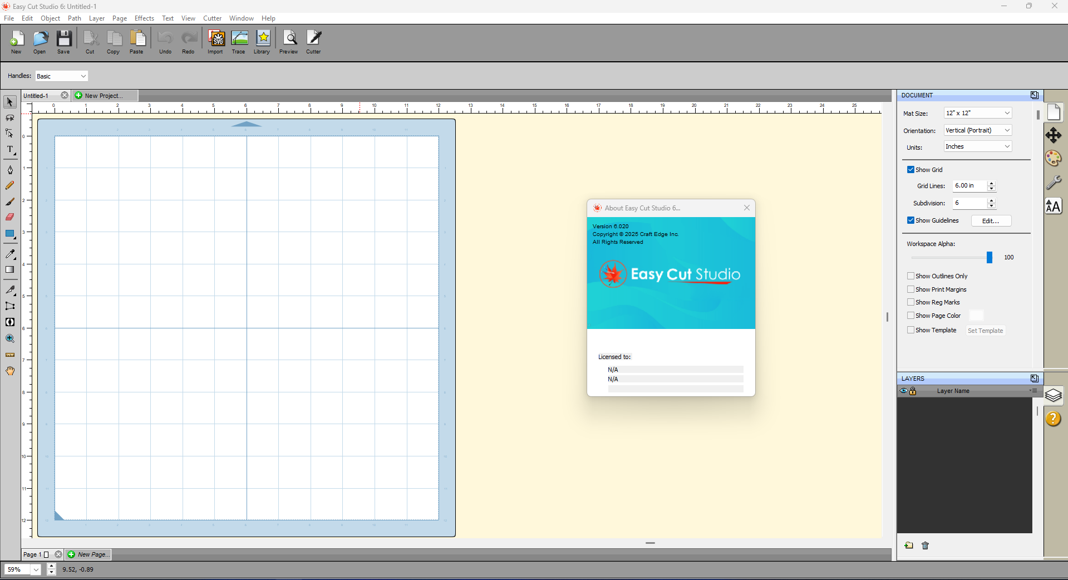Screen dimensions: 1068x580
Task: Close the Untitled-1 tab
Action: (65, 96)
